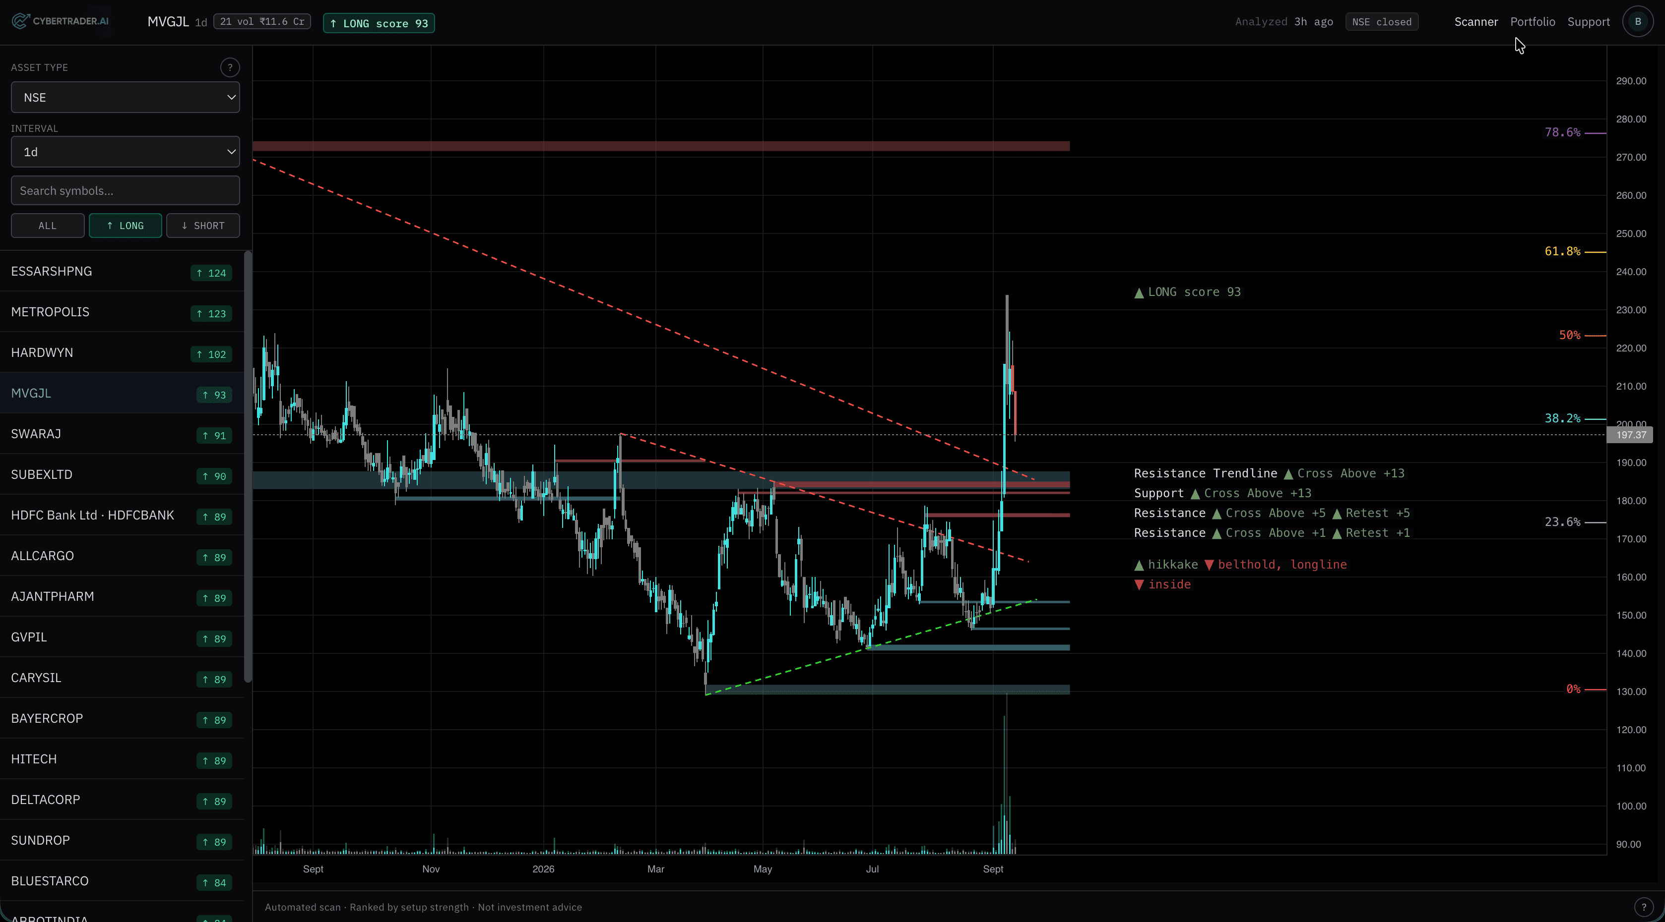Click the 78.6% Fibonacci level label
This screenshot has width=1665, height=922.
(1562, 132)
